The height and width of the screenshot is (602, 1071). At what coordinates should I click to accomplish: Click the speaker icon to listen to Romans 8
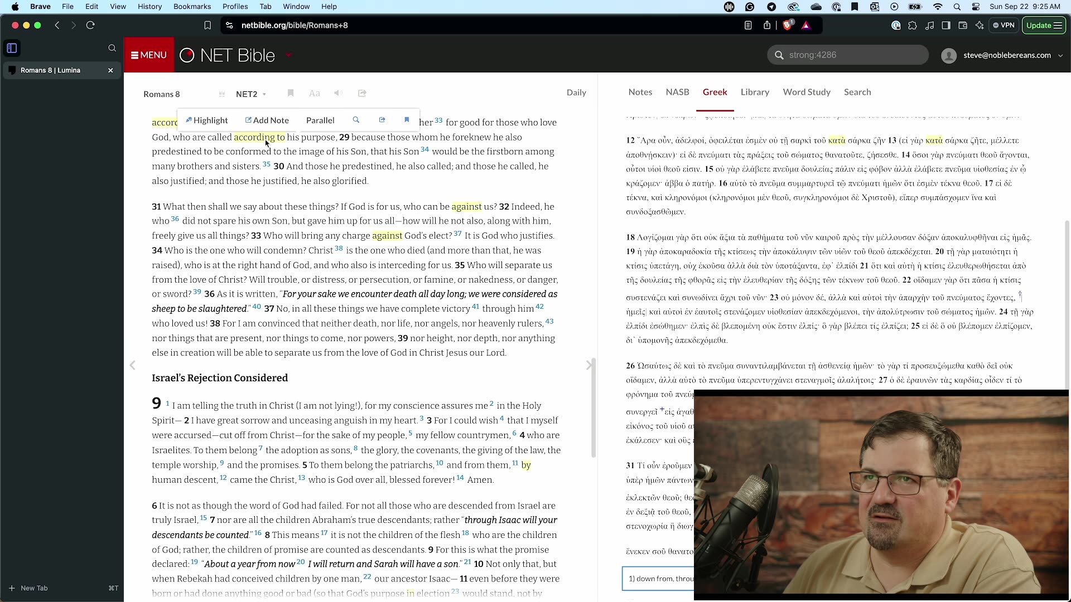[x=337, y=94]
